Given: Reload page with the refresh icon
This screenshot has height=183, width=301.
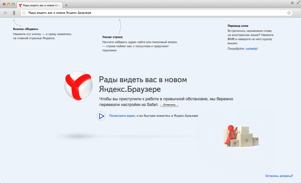Looking at the screenshot, I should [x=24, y=13].
